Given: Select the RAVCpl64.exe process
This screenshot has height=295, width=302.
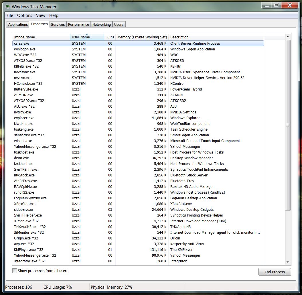Looking at the screenshot, I should pos(138,186).
